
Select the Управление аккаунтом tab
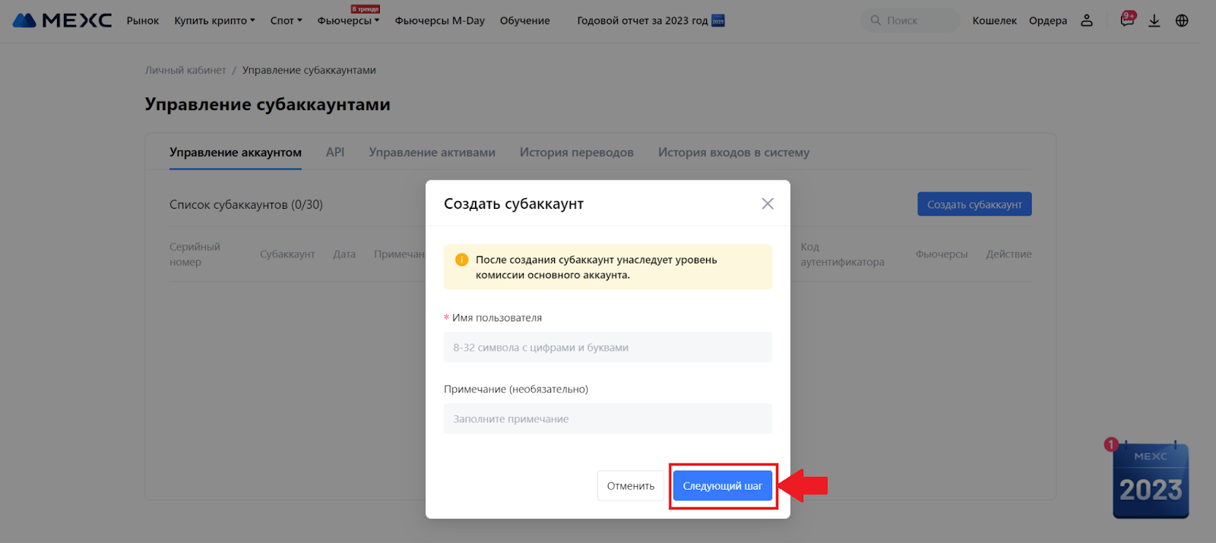click(236, 153)
